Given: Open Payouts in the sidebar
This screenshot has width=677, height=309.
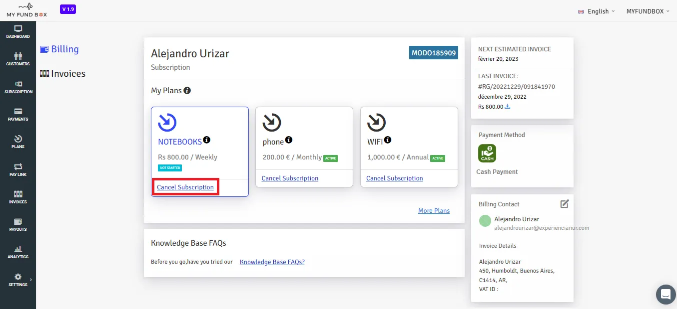Looking at the screenshot, I should coord(18,225).
